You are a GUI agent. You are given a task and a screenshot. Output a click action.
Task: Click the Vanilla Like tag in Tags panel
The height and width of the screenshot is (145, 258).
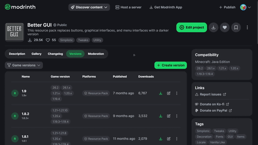click(217, 142)
